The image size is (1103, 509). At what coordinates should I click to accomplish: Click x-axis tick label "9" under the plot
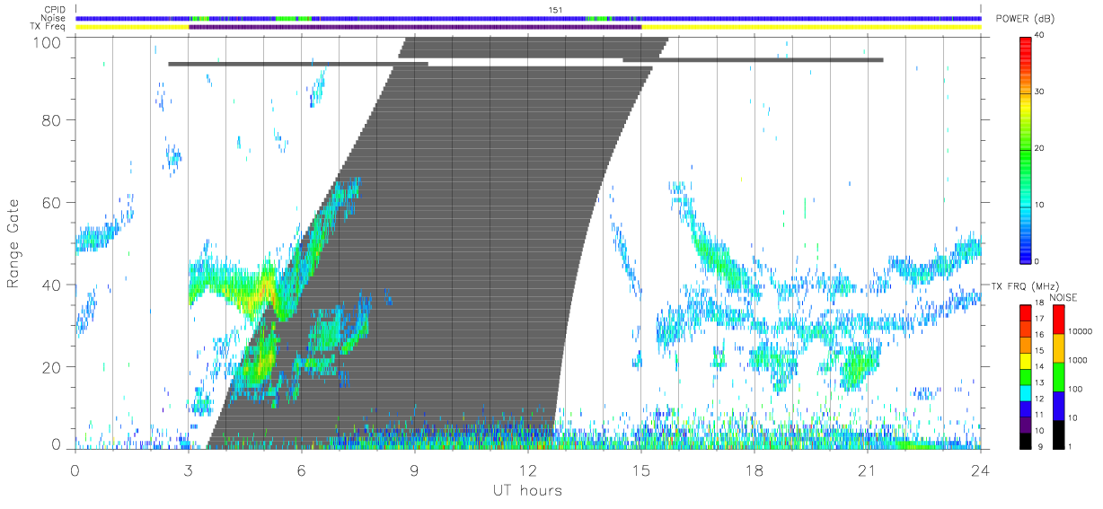(x=414, y=470)
